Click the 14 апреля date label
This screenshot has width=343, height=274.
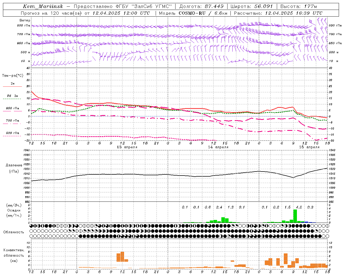point(218,147)
